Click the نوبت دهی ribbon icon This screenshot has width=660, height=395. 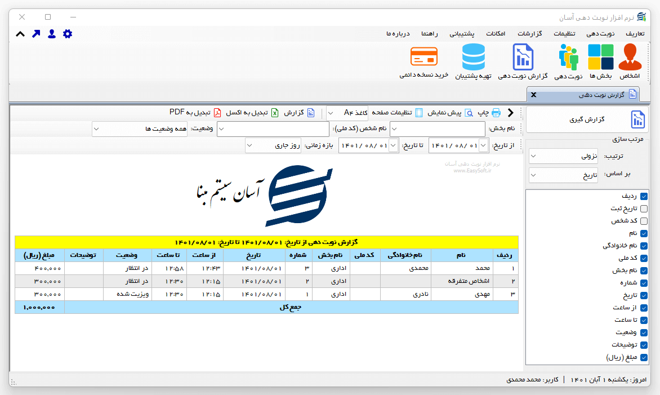568,57
